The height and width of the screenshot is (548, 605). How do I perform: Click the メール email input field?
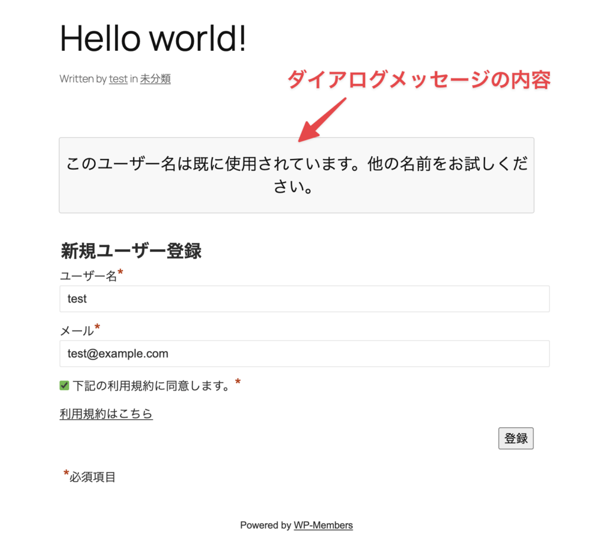click(x=304, y=354)
